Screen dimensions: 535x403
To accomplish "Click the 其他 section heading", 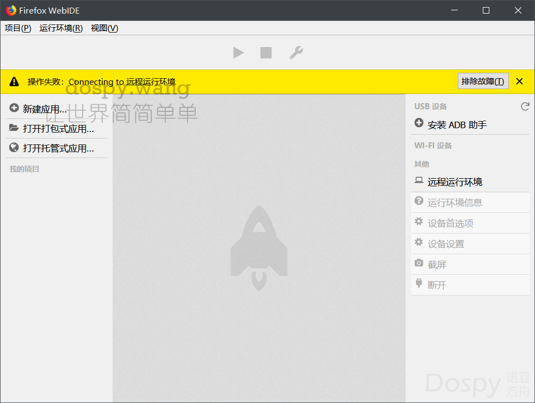I will click(x=422, y=164).
